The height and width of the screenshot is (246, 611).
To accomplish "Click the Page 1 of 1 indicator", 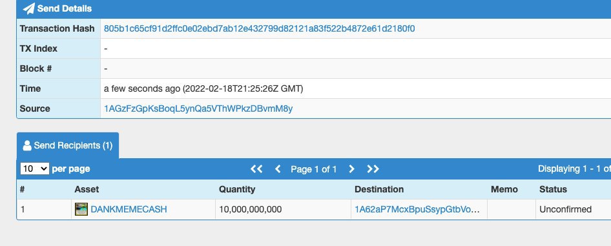I will [x=314, y=169].
